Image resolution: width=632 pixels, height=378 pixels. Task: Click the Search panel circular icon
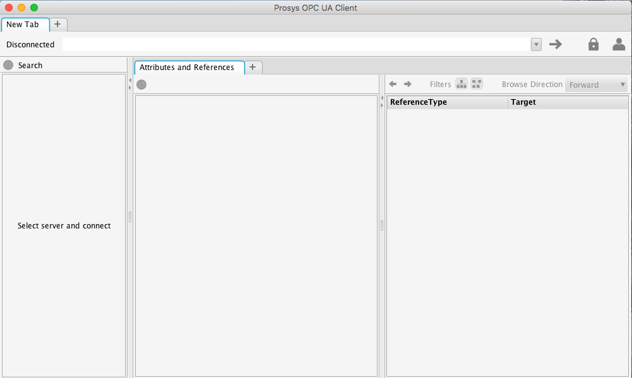[x=8, y=65]
